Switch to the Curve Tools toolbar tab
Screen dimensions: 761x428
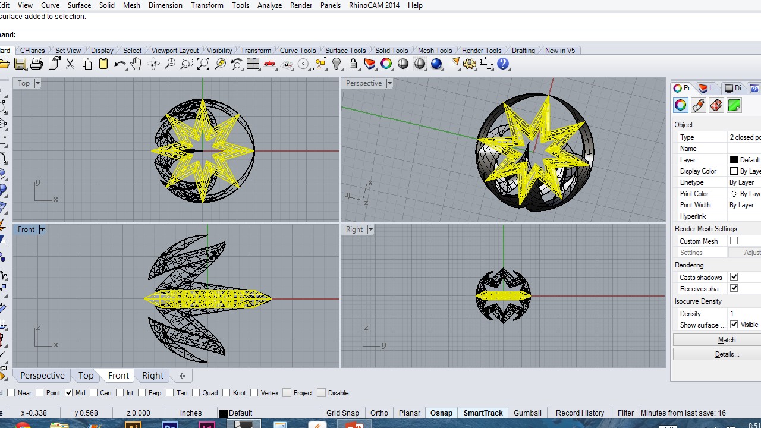[x=298, y=51]
